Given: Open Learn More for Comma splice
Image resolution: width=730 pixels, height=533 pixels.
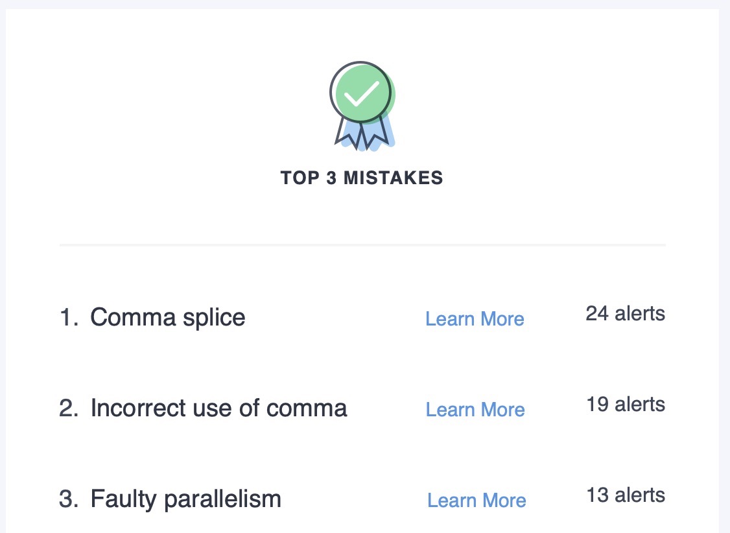Looking at the screenshot, I should click(x=475, y=319).
